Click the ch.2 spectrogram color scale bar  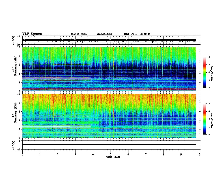[205, 119]
